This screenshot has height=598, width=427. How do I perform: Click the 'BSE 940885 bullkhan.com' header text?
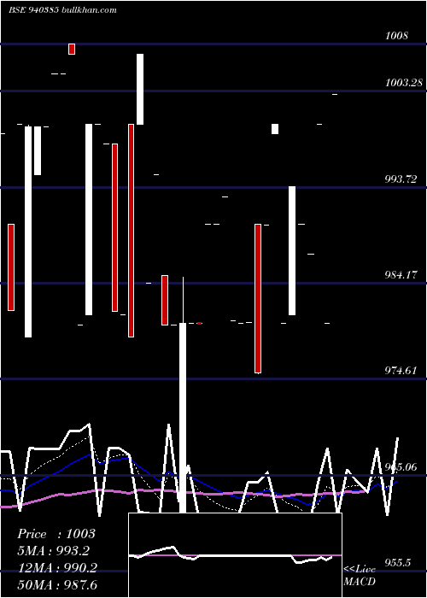coord(62,10)
